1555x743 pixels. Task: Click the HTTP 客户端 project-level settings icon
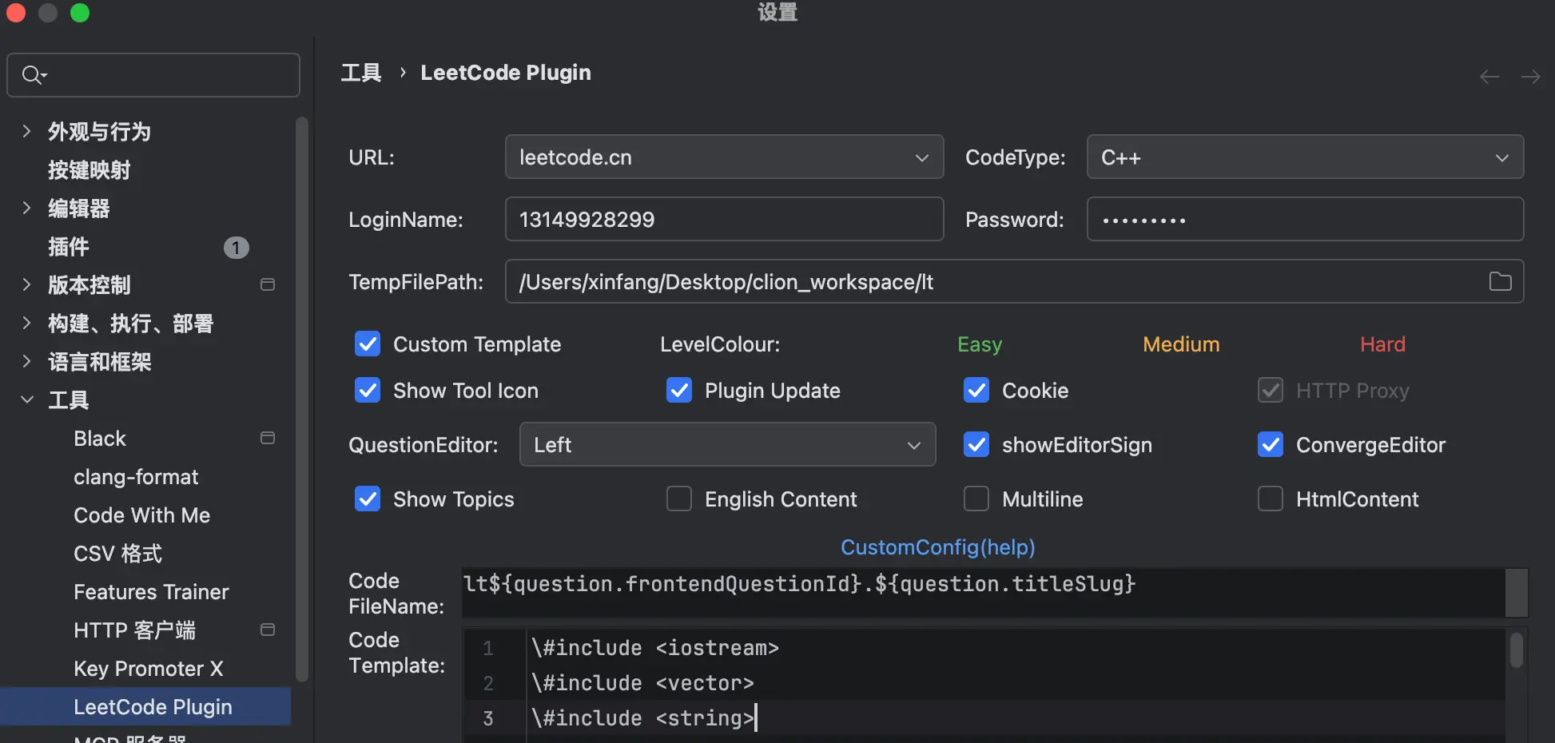pos(268,630)
